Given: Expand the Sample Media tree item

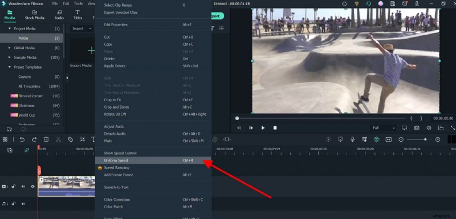Looking at the screenshot, I should [x=10, y=57].
